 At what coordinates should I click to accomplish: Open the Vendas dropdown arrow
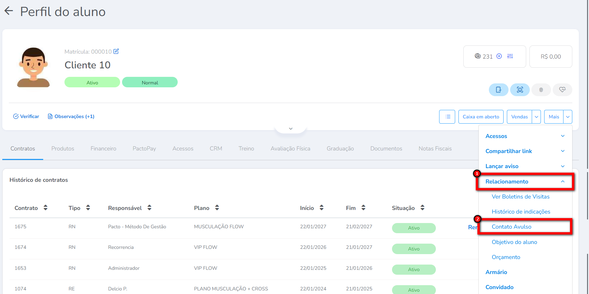(x=536, y=117)
